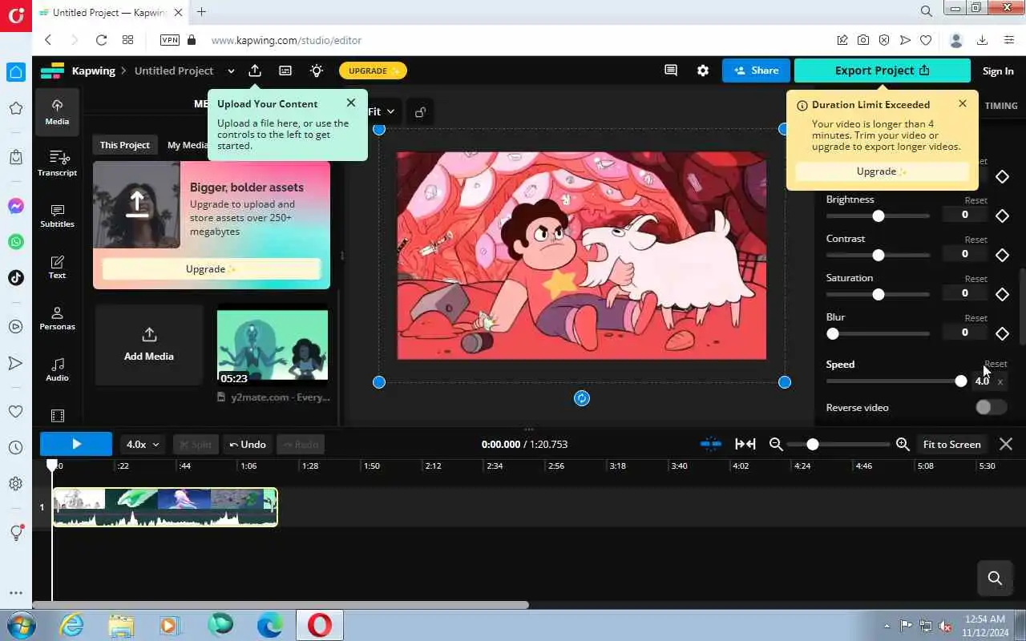
Task: Click the Brightness value field
Action: point(965,215)
